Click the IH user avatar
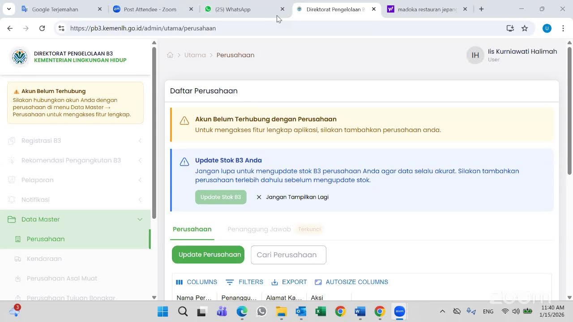Viewport: 573px width, 322px height. 475,55
